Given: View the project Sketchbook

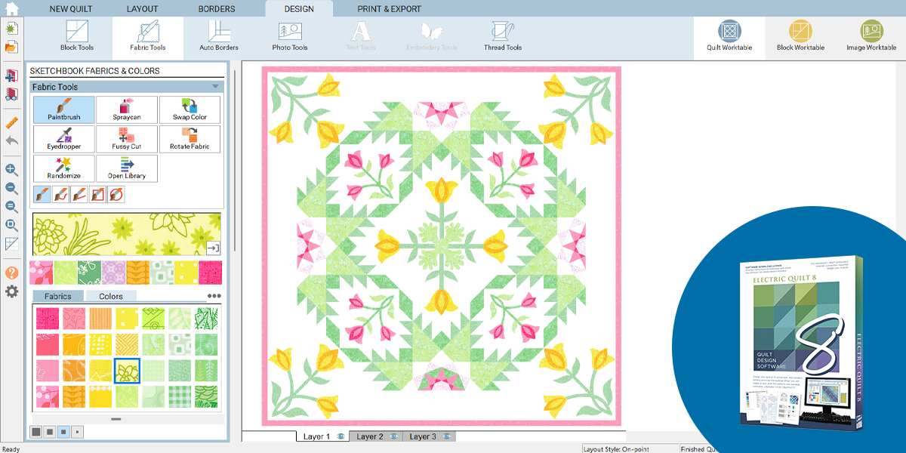Looking at the screenshot, I should 11,95.
